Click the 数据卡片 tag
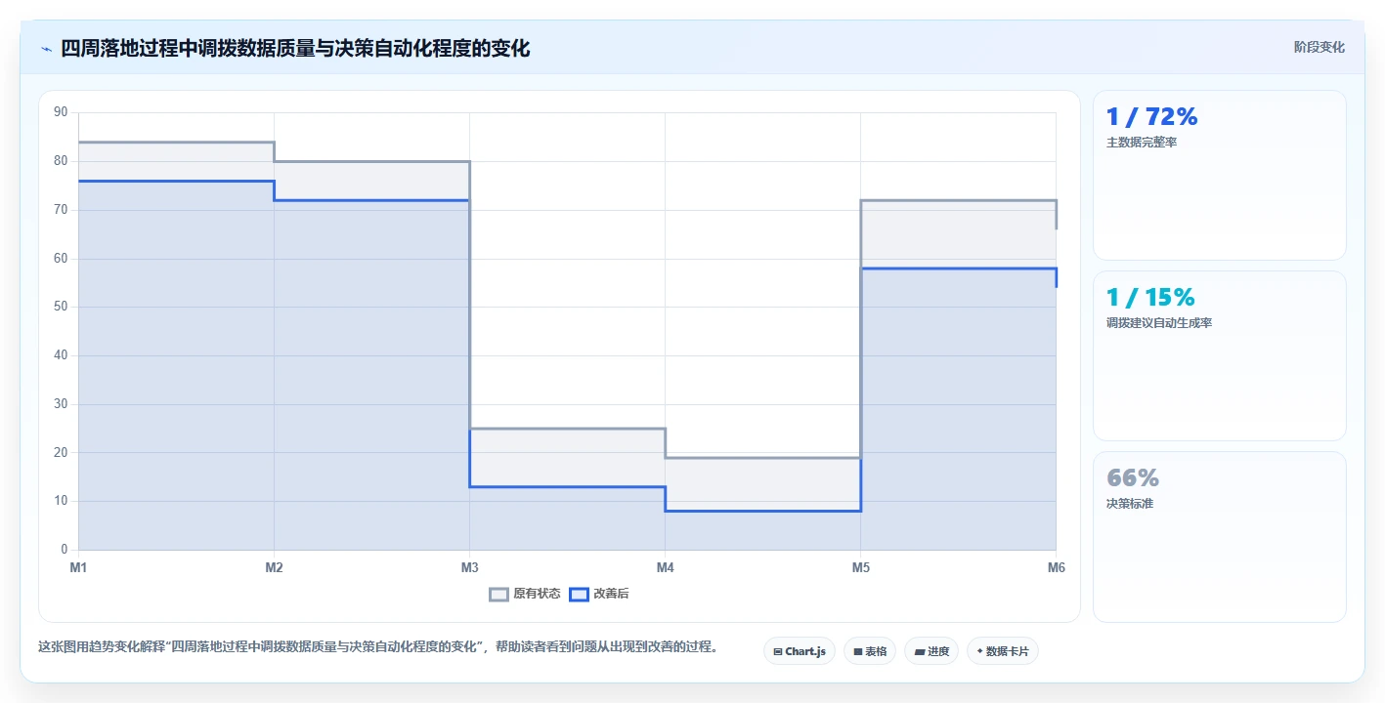The image size is (1385, 703). 1003,651
